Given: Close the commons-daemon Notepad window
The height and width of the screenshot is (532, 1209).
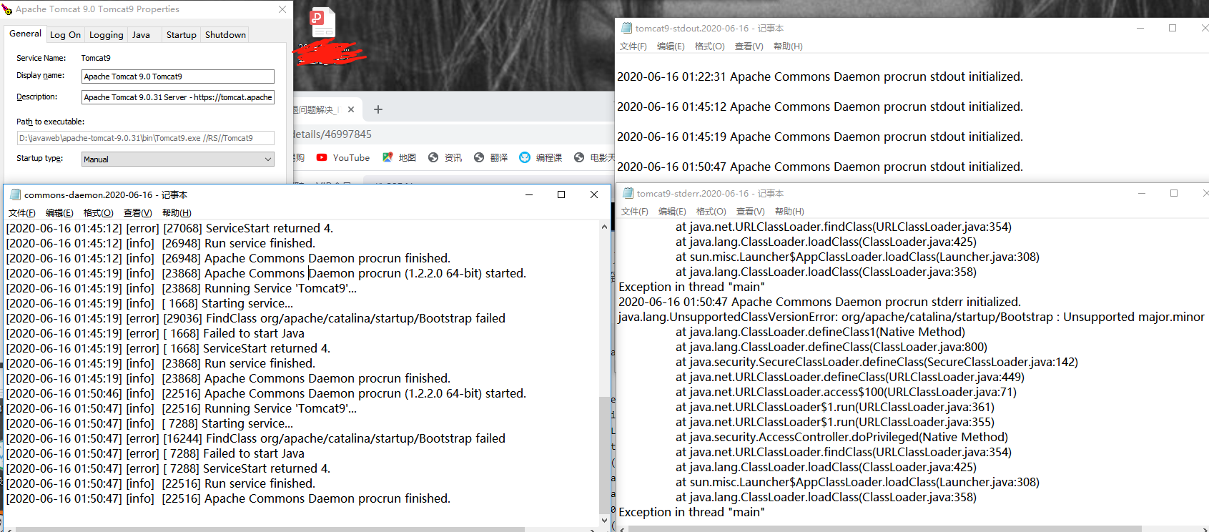Looking at the screenshot, I should pos(594,194).
